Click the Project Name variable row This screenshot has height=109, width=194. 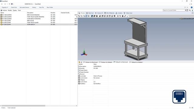[136, 70]
